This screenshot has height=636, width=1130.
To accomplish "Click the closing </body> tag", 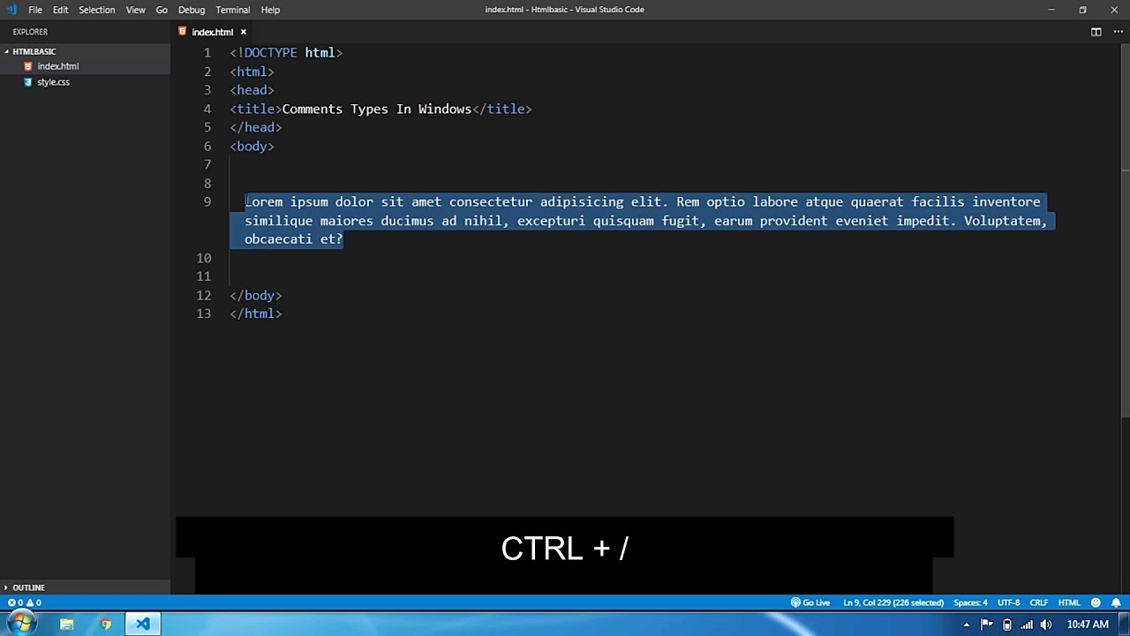I will [x=256, y=295].
